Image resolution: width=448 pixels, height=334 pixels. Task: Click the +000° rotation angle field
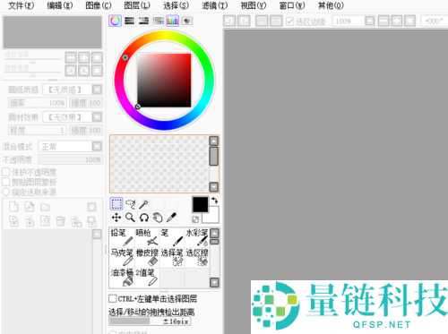435,21
